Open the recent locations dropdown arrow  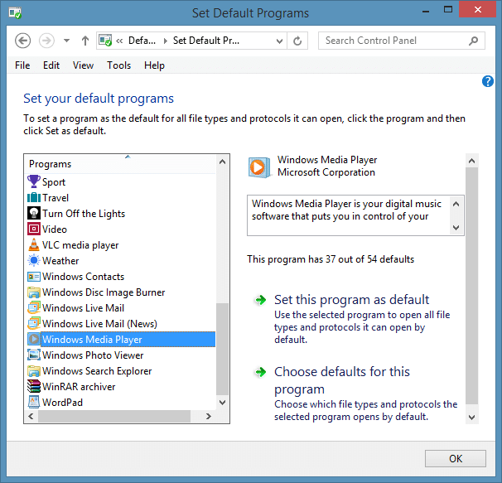pos(66,41)
